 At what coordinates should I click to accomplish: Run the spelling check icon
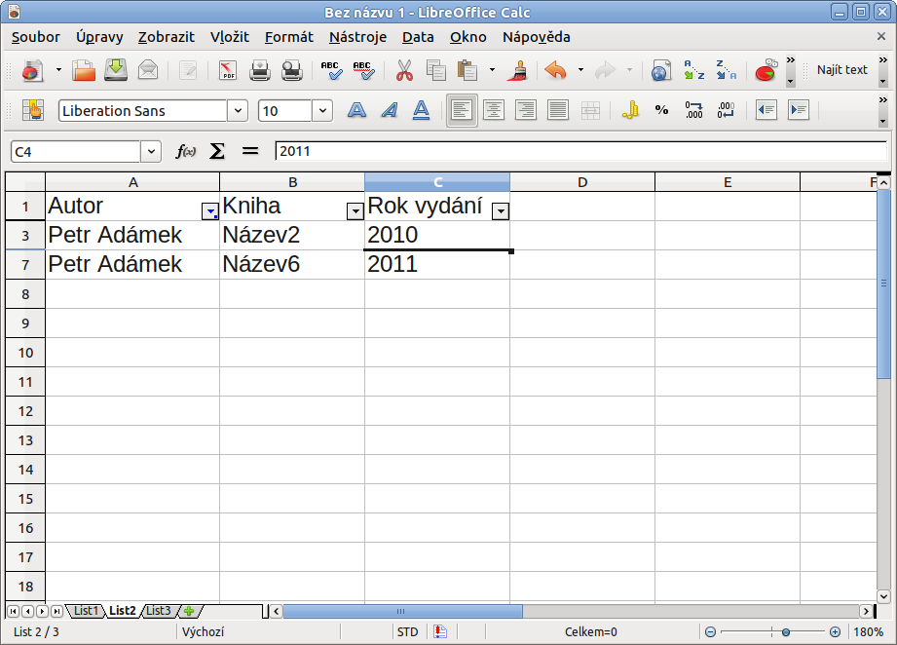(x=331, y=70)
